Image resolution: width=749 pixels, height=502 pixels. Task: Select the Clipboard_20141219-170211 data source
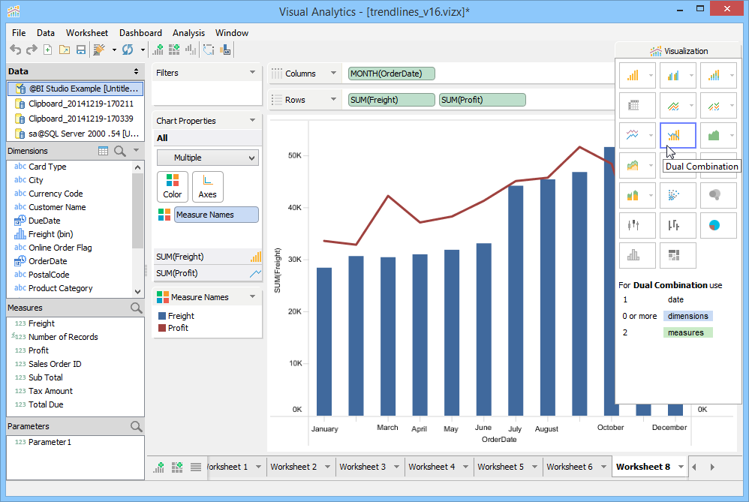tap(76, 104)
